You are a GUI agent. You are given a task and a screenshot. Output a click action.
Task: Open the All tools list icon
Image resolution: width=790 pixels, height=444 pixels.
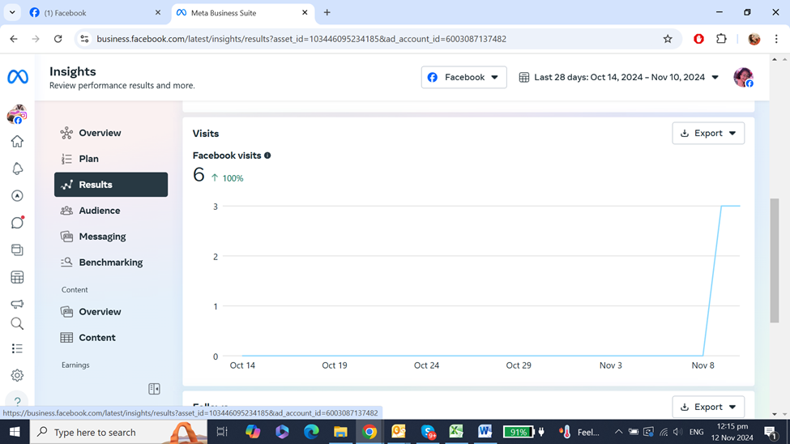point(17,348)
